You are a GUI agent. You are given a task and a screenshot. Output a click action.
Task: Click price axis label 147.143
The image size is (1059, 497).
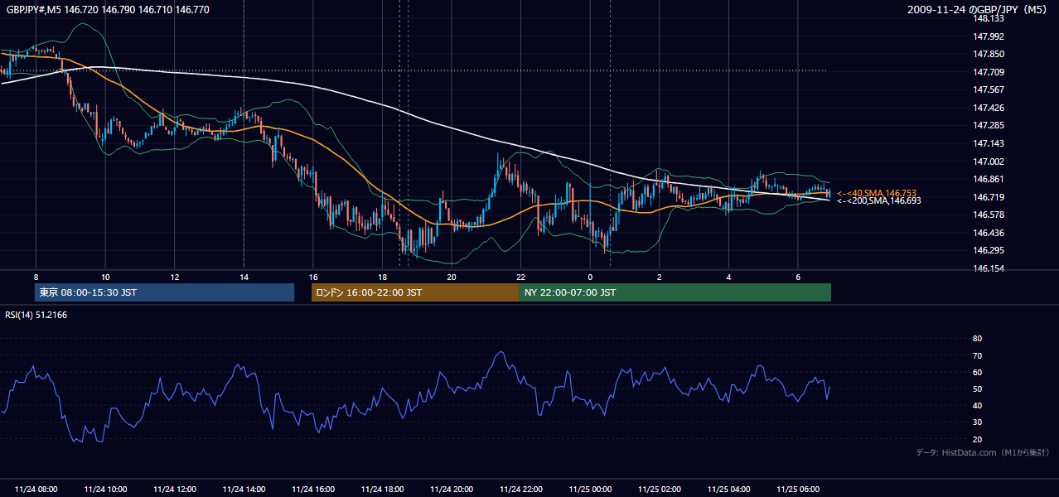tap(989, 143)
